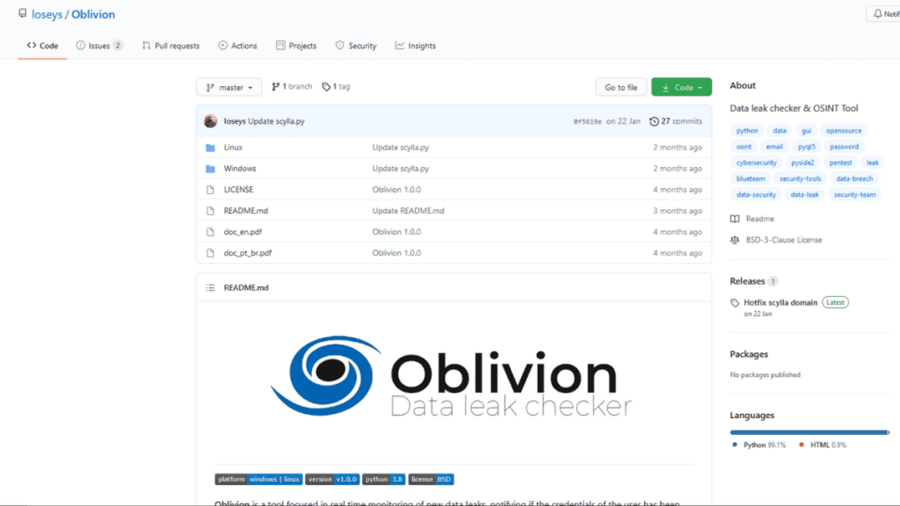Click the license BSD badge
The width and height of the screenshot is (900, 506).
point(431,479)
